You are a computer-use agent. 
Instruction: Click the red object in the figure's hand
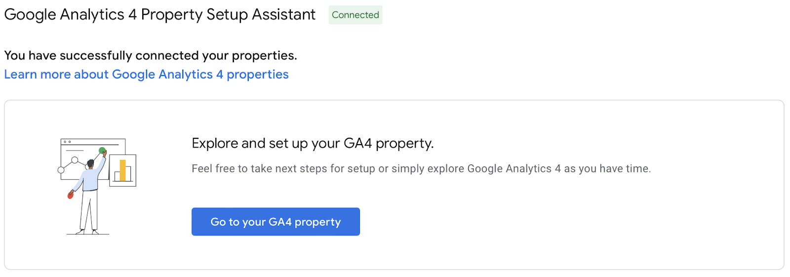pyautogui.click(x=71, y=195)
